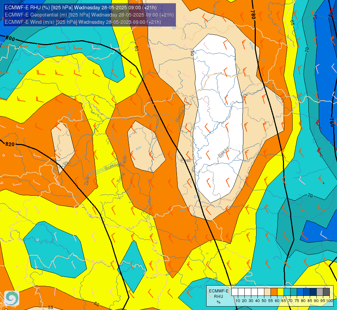Pick the teal 70–75 legend swatch
Image resolution: width=337 pixels, height=310 pixels.
point(294,292)
